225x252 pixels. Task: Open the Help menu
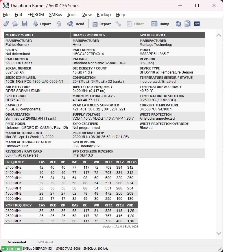(x=120, y=15)
